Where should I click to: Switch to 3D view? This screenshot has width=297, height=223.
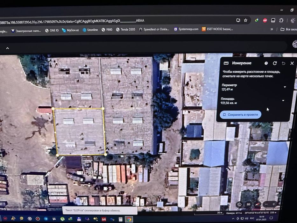[x=248, y=205]
